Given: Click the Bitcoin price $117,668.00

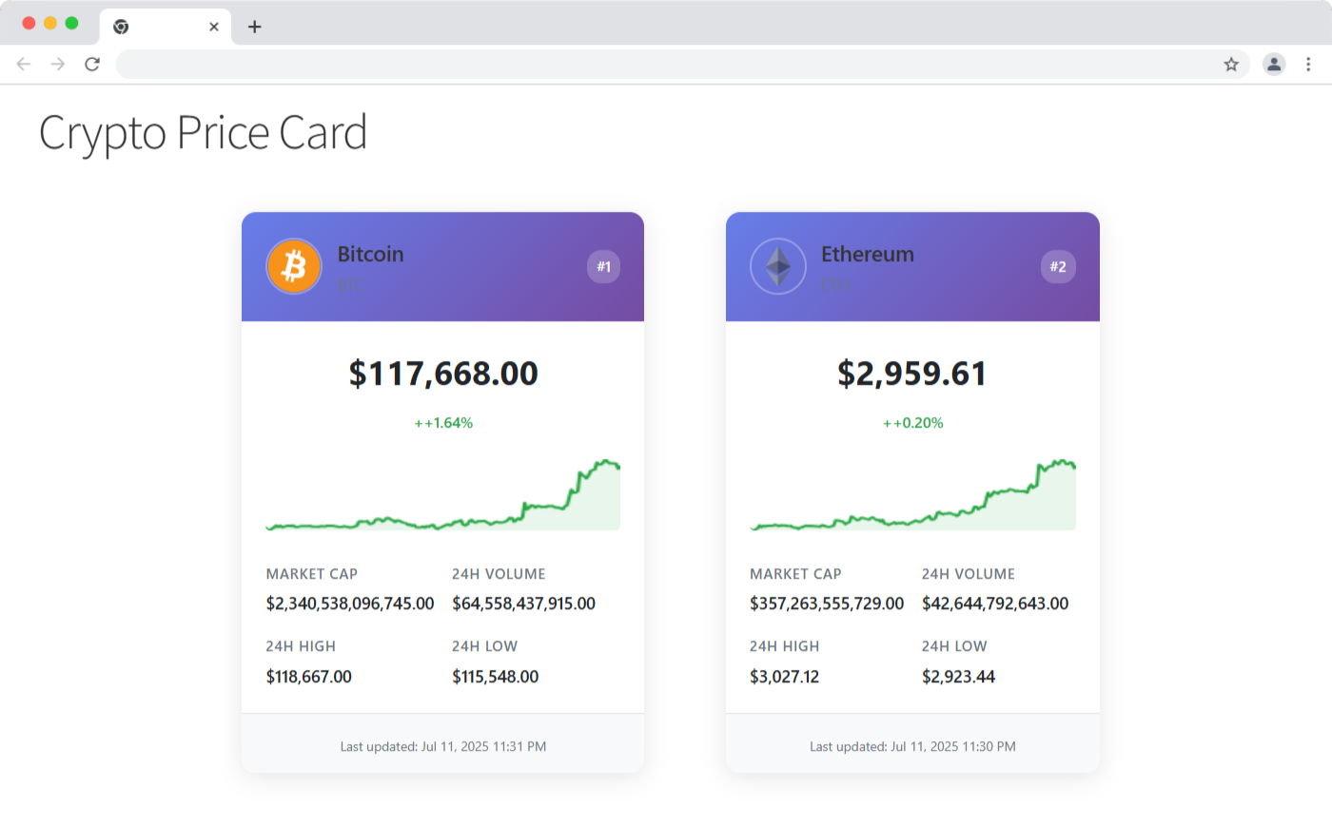Looking at the screenshot, I should tap(443, 374).
